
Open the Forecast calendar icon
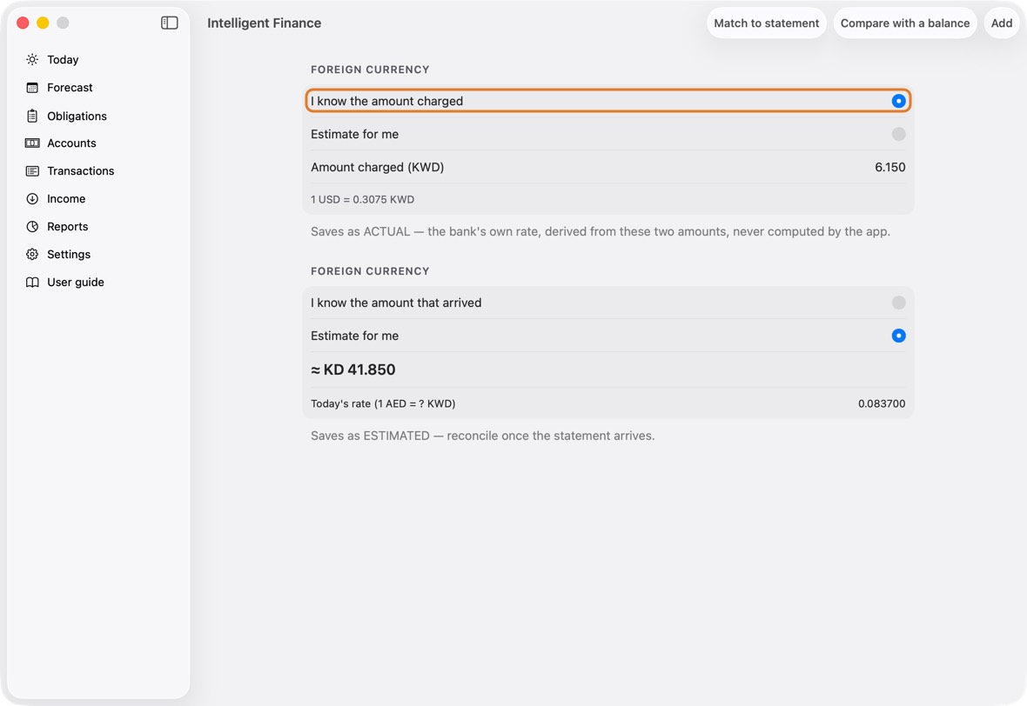[x=32, y=88]
